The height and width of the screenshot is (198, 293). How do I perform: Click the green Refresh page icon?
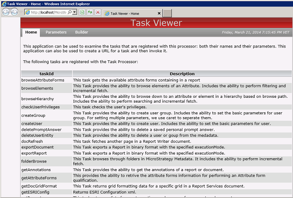(x=90, y=12)
